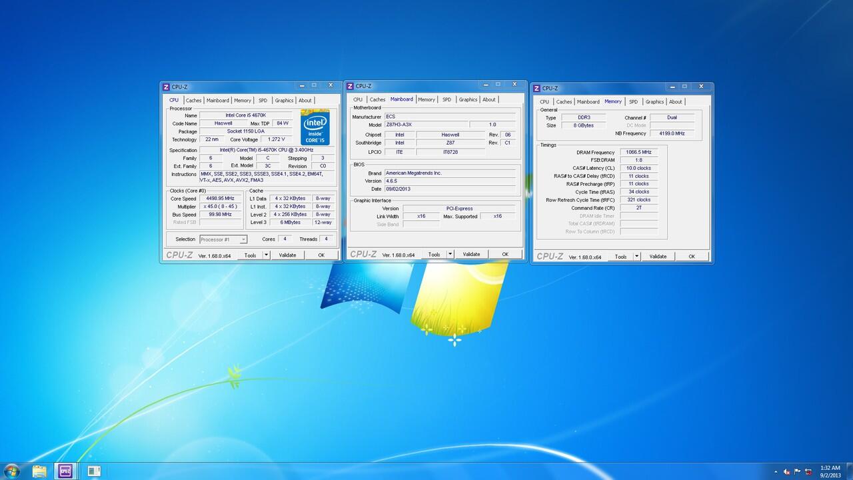Expand Tools dropdown arrow in Memory window
Screen dimensions: 853x480
637,257
